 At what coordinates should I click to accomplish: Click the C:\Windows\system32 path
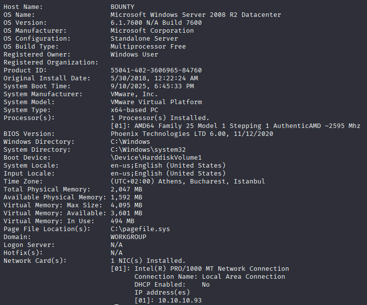pos(148,150)
